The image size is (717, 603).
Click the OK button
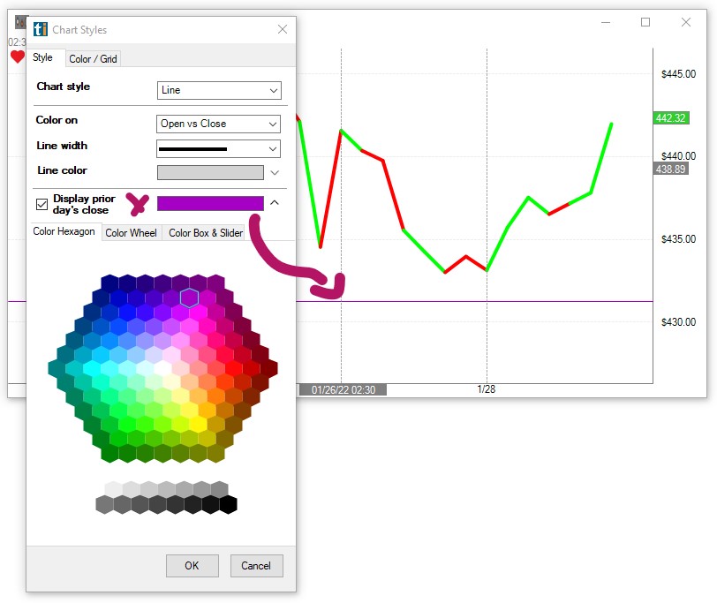tap(192, 566)
